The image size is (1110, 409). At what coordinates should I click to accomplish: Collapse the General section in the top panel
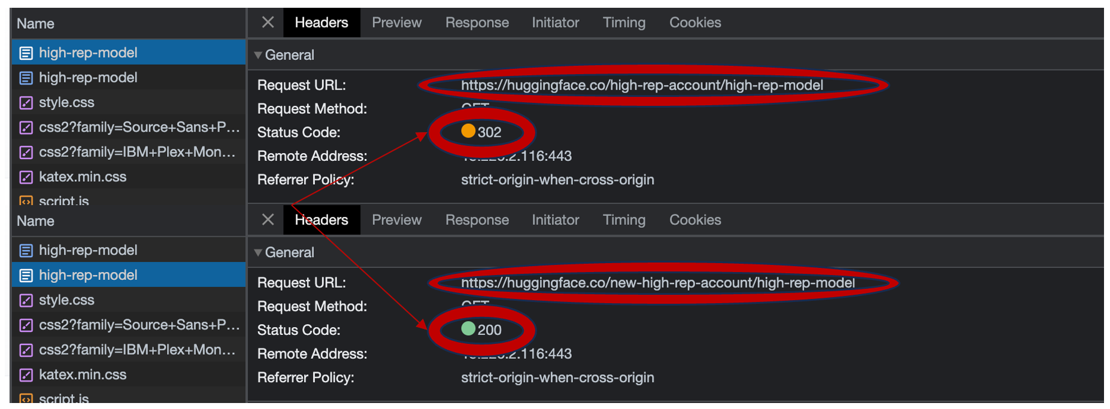tap(258, 54)
